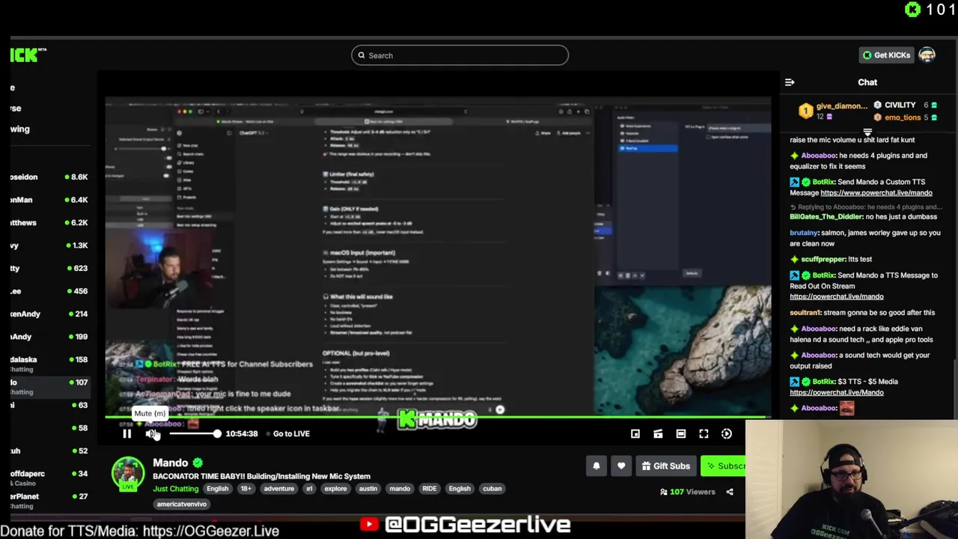
Task: Click the 107 Viewers count
Action: pyautogui.click(x=687, y=492)
